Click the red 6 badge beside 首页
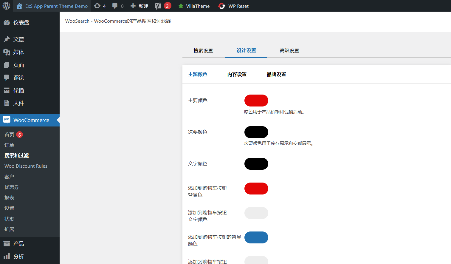This screenshot has height=264, width=451. 20,135
